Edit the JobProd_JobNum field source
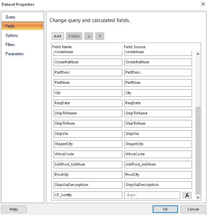 (x=158, y=165)
